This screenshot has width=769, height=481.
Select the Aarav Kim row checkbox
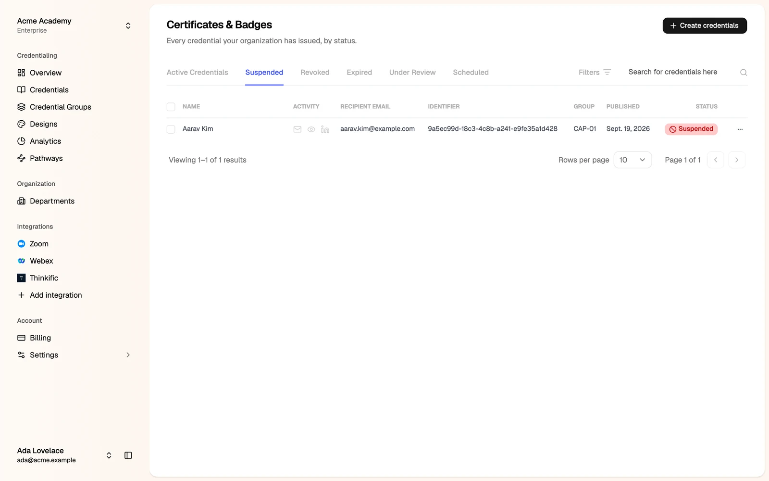171,129
